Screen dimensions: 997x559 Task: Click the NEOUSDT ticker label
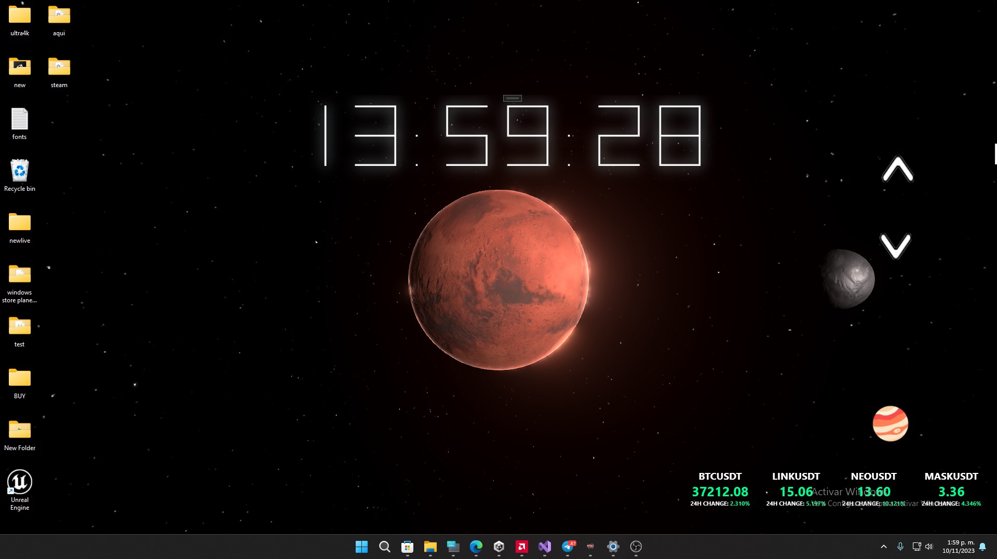[x=874, y=477]
